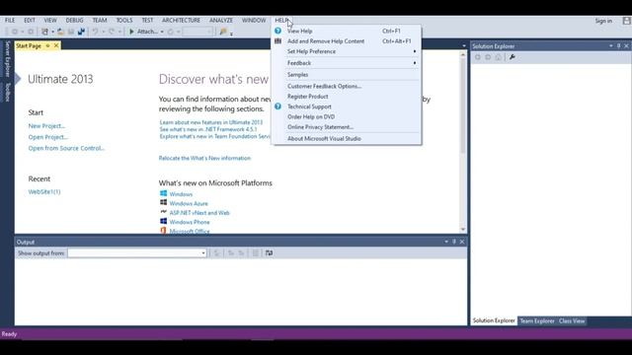Click the solution configurations combo box in toolbar
Viewport: 632px width, 355px height.
click(197, 32)
